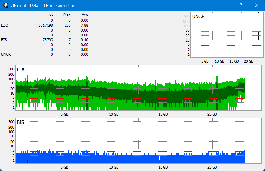The height and width of the screenshot is (171, 265).
Task: Click the 10 GB axis label under LDC graph
Action: pyautogui.click(x=114, y=114)
